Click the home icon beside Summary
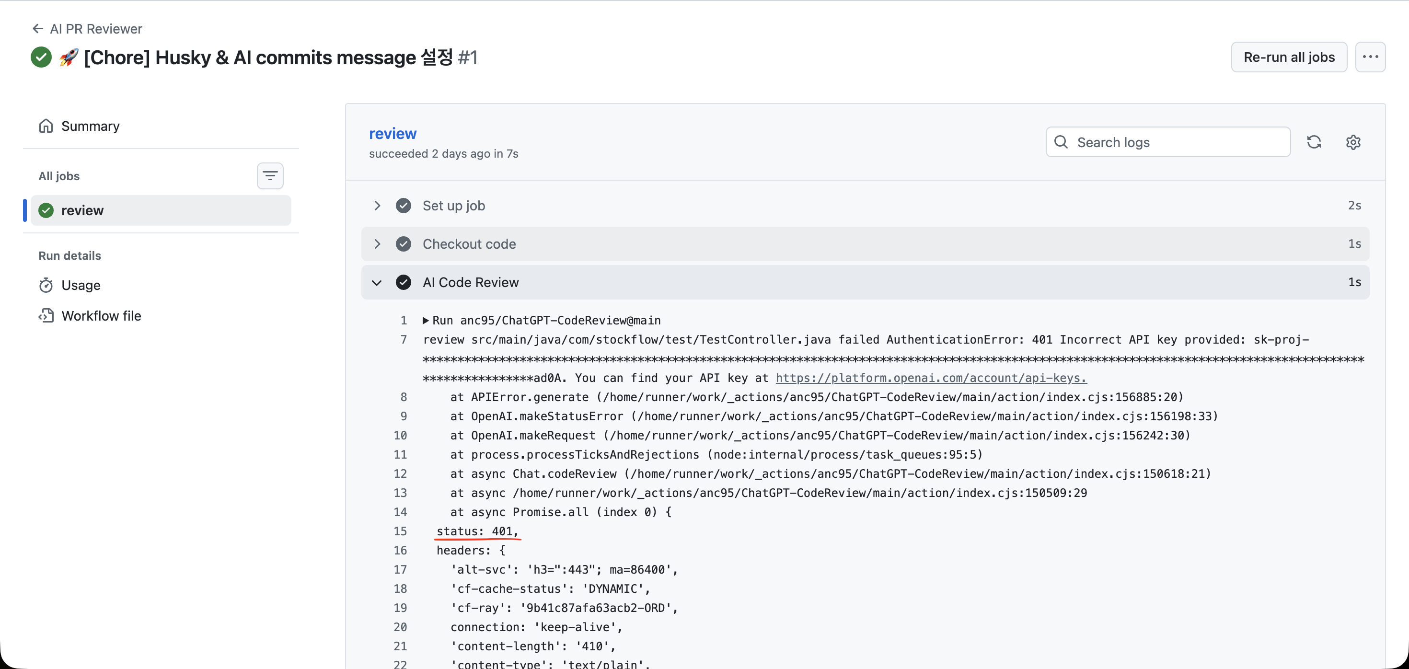The height and width of the screenshot is (669, 1409). tap(46, 126)
